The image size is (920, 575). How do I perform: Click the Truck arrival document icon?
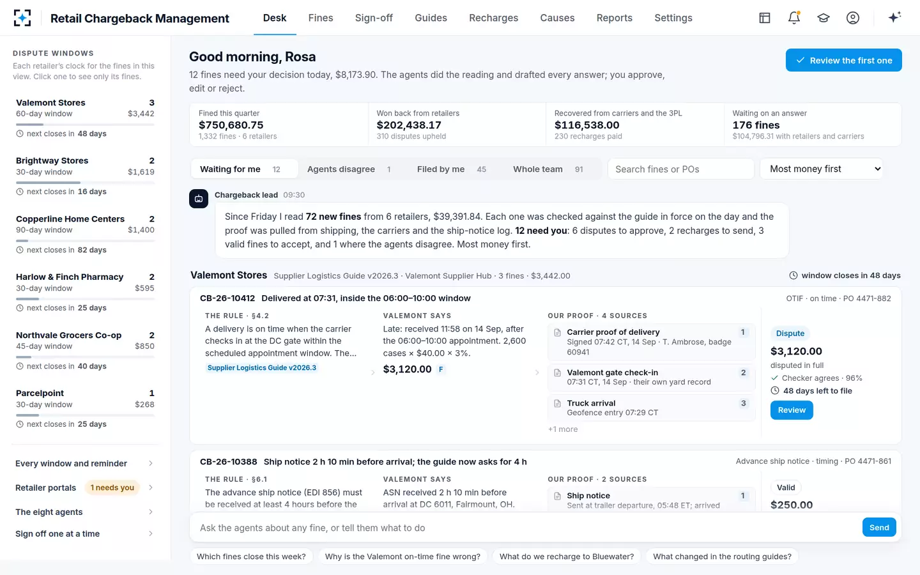coord(557,404)
